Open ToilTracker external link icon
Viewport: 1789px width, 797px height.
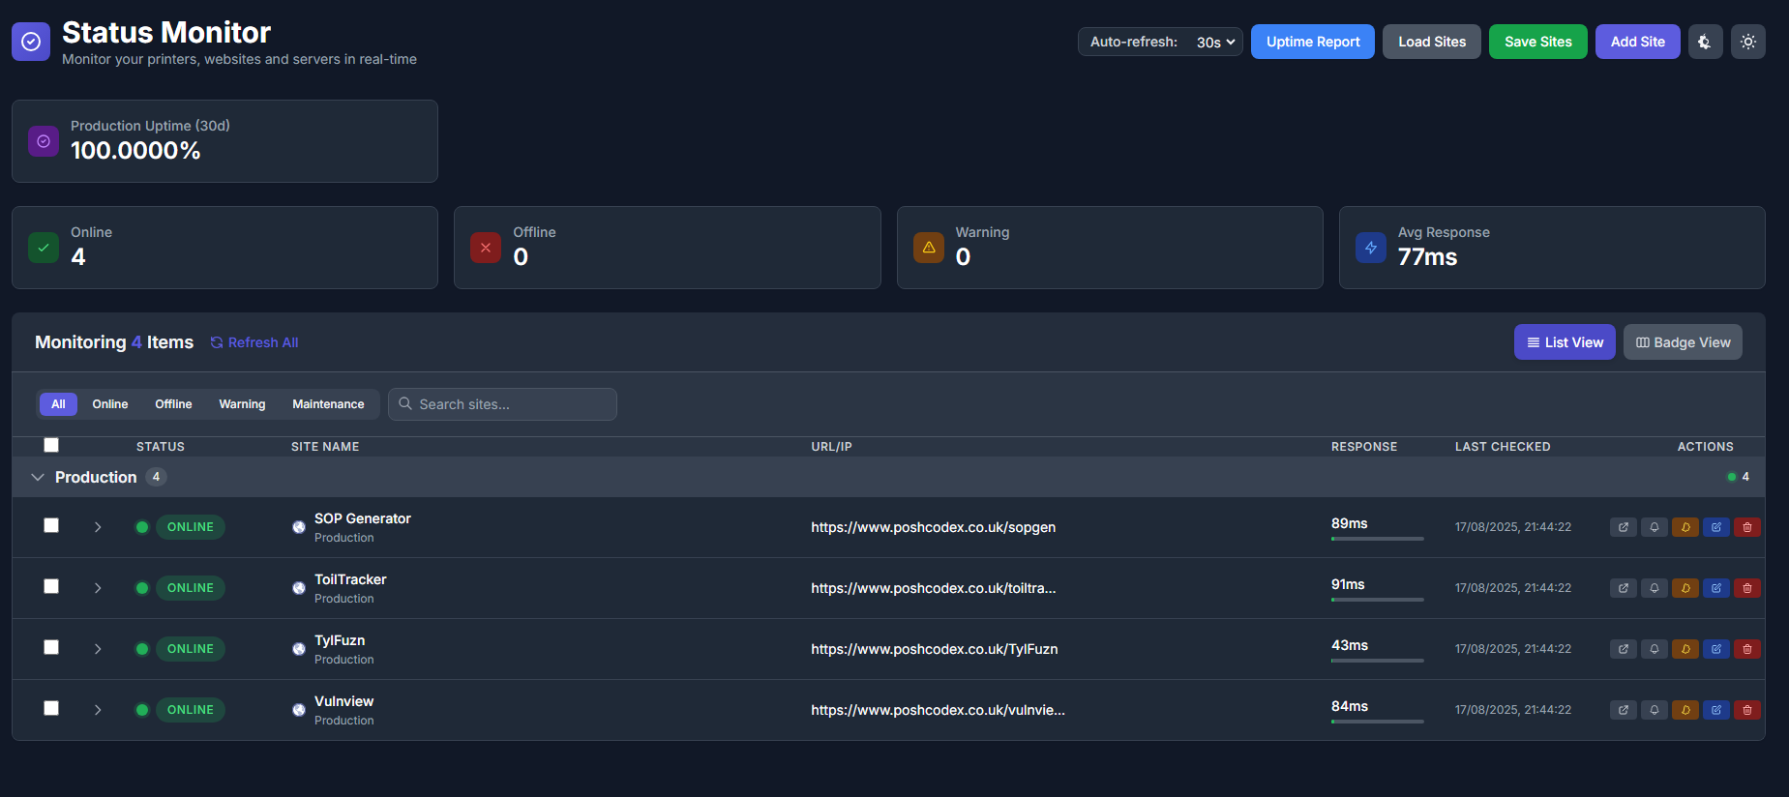click(1624, 588)
